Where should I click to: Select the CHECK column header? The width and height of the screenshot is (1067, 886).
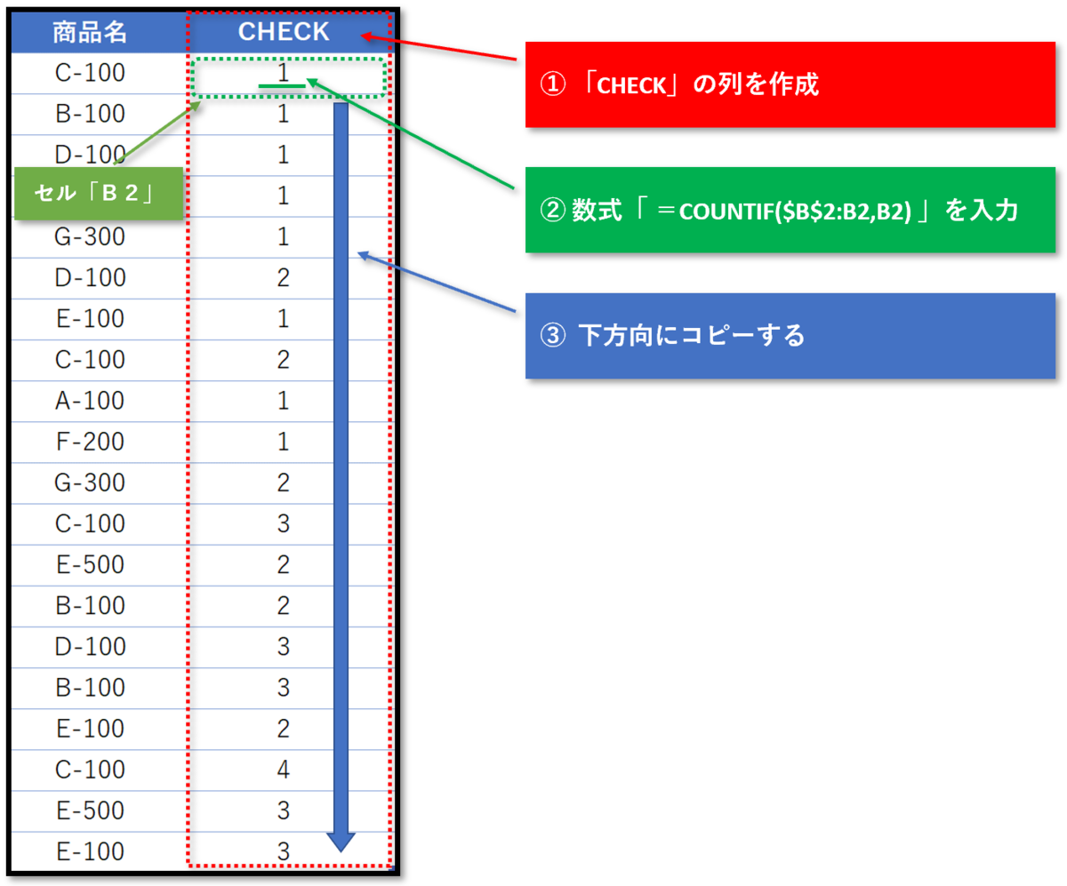(283, 32)
